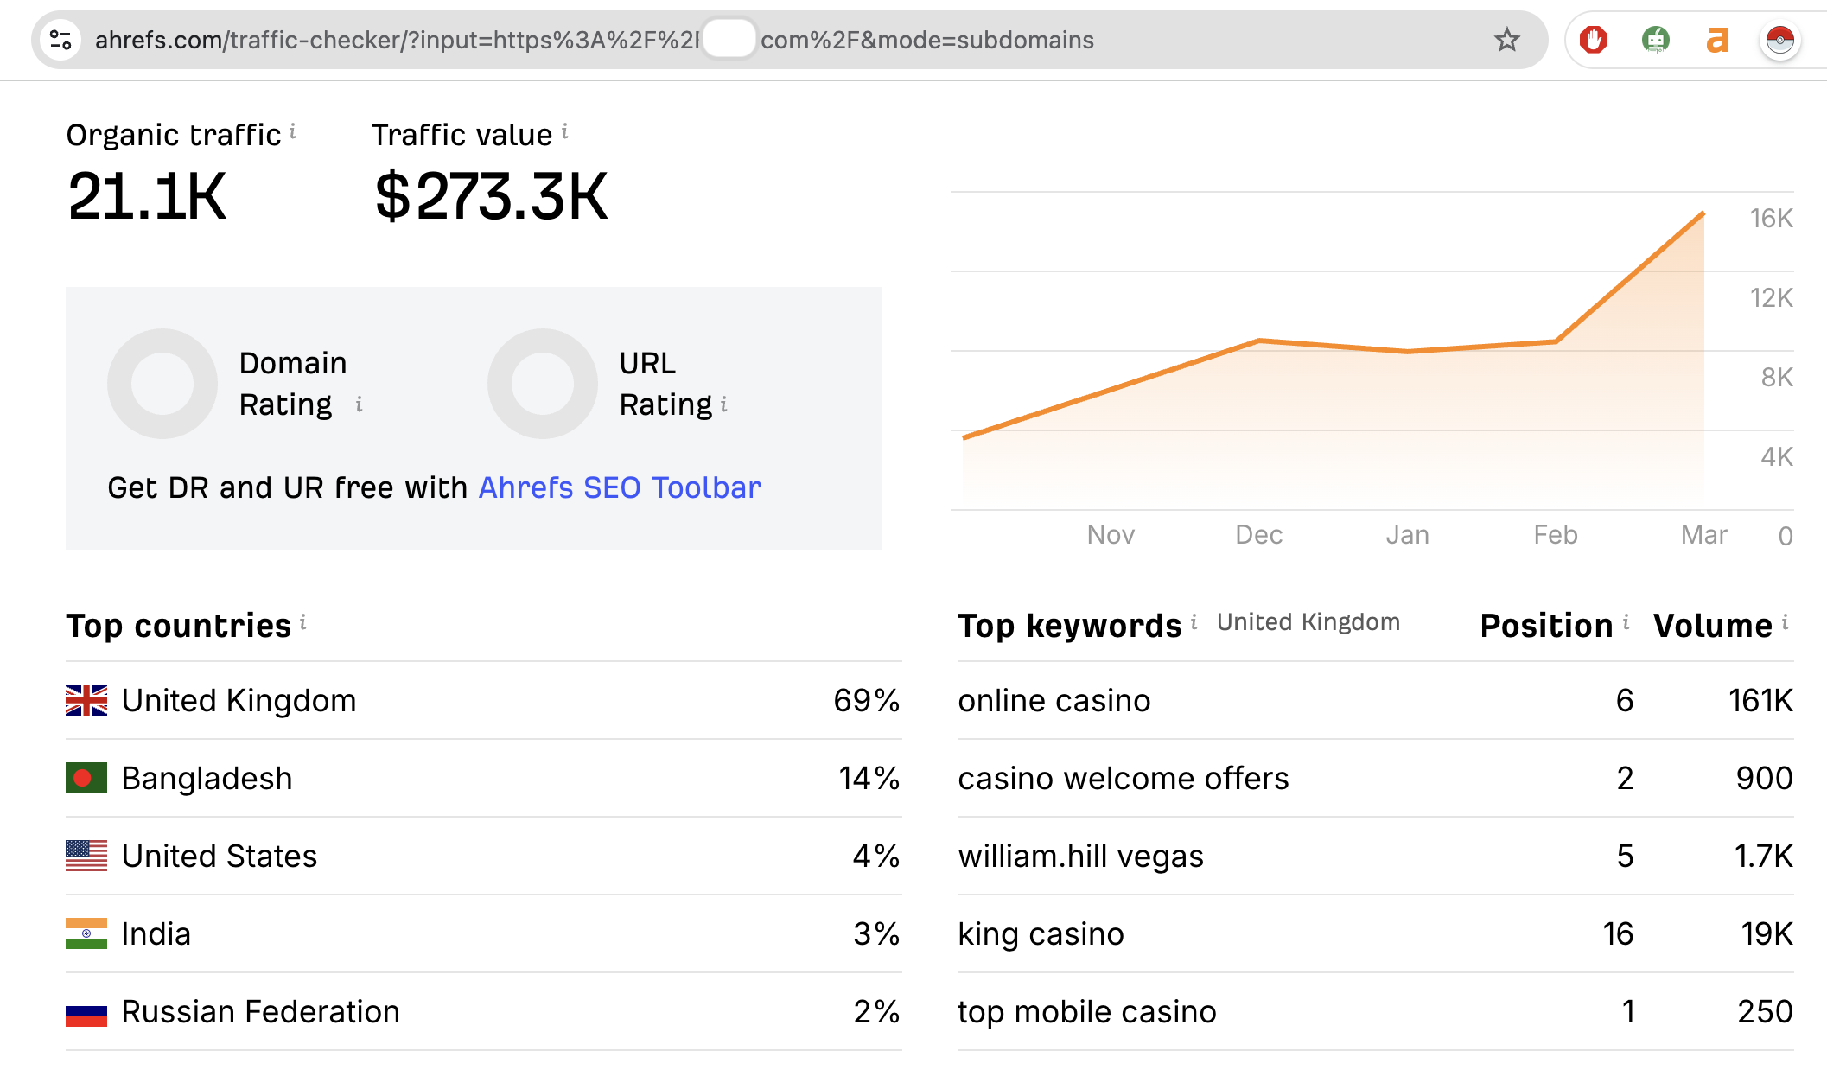
Task: Click the 'online casino' keyword
Action: point(1054,700)
